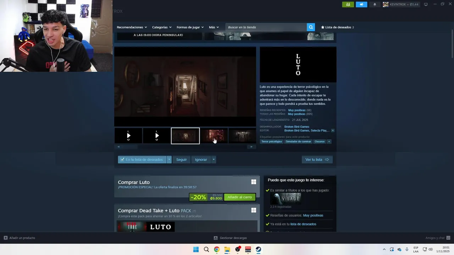Expand the Categorías menu

pyautogui.click(x=162, y=27)
